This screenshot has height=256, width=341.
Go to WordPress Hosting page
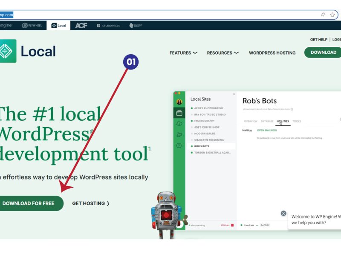[272, 53]
